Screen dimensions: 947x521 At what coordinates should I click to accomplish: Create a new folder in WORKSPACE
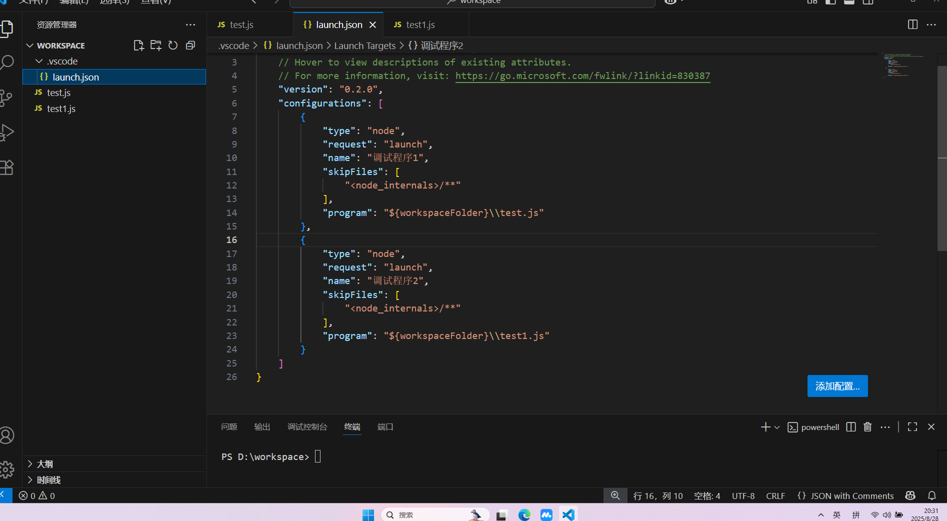(x=156, y=45)
